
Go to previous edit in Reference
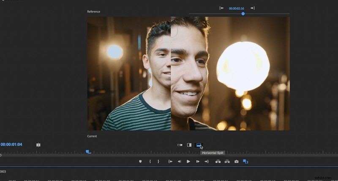221,8
